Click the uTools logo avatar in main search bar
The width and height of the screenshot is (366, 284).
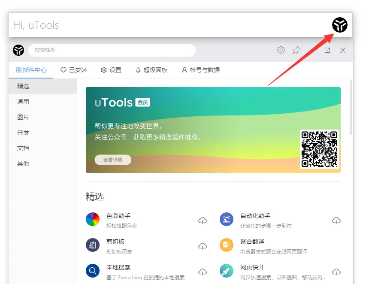[340, 25]
